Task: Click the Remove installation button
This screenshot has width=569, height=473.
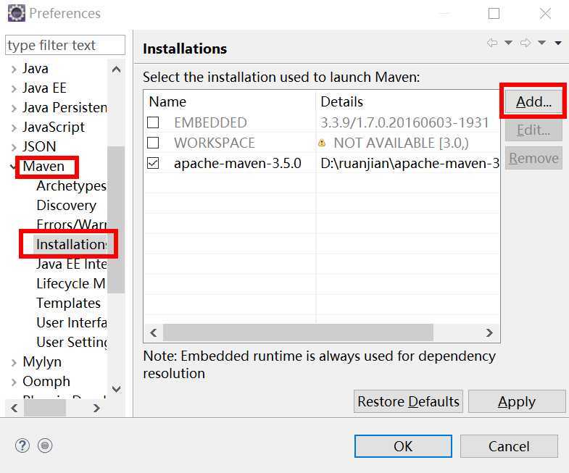Action: pos(533,158)
